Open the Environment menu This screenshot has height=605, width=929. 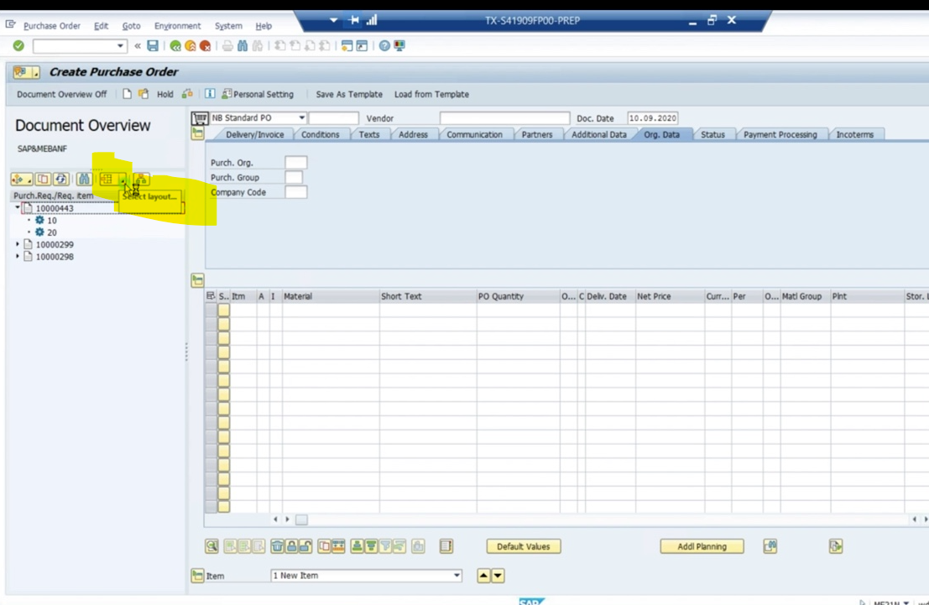[x=177, y=26]
